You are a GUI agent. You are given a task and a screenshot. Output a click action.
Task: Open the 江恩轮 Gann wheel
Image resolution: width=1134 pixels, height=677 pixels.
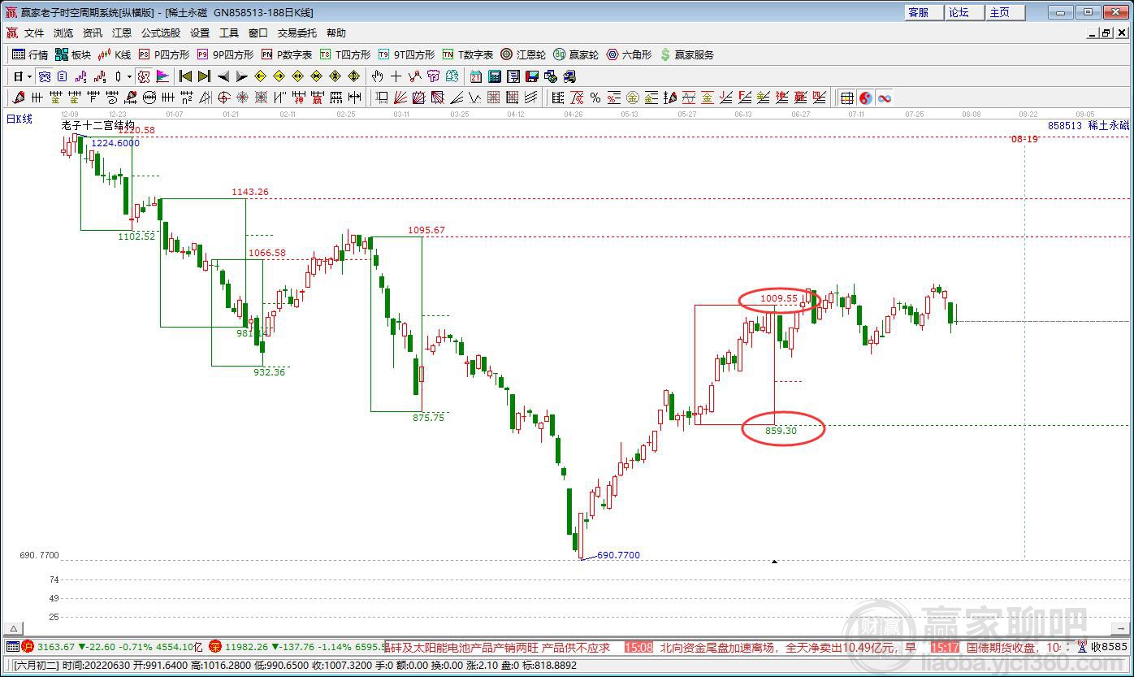pyautogui.click(x=523, y=54)
